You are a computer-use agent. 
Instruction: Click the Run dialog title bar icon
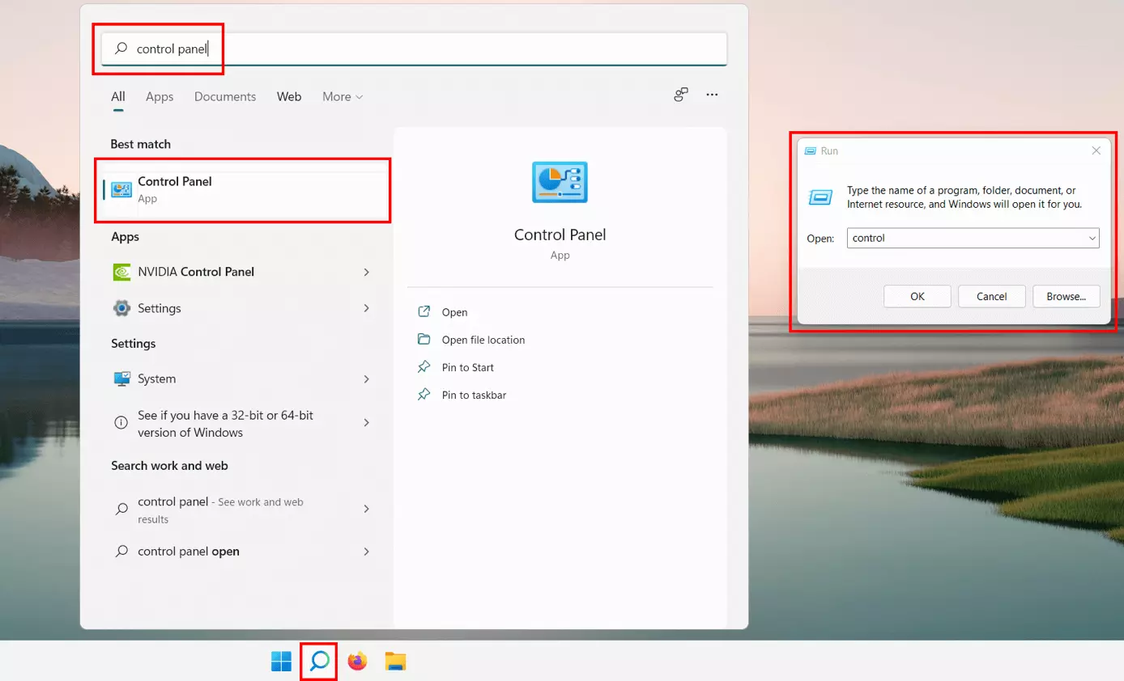point(811,150)
